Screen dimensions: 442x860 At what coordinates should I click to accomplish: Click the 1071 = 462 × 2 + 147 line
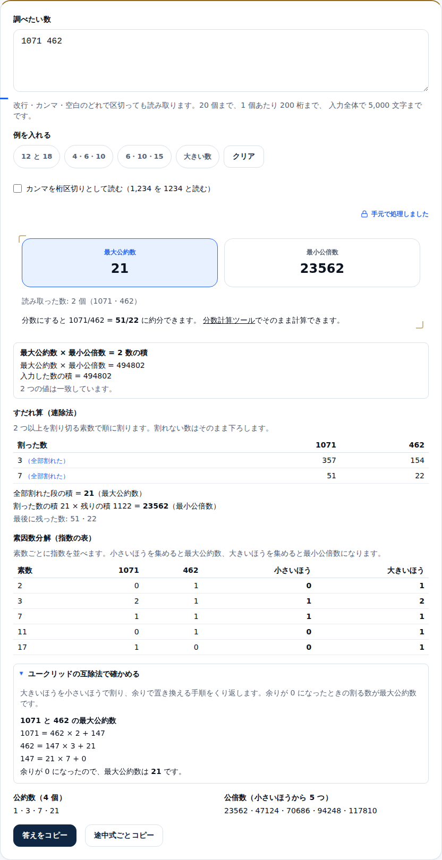[x=63, y=734]
